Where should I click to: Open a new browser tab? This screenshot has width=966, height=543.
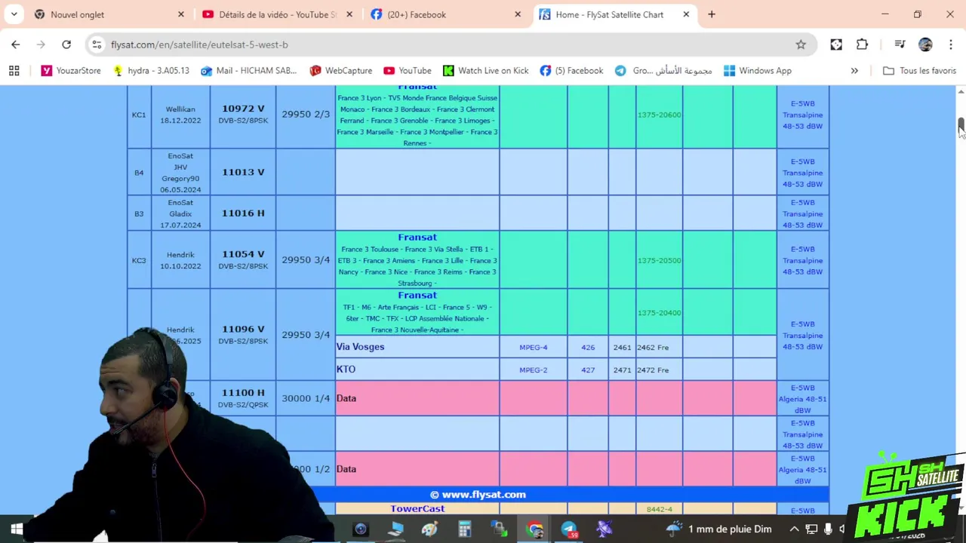click(712, 14)
